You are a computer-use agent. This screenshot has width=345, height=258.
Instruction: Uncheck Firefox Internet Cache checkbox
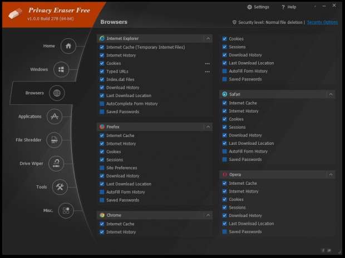(x=102, y=135)
